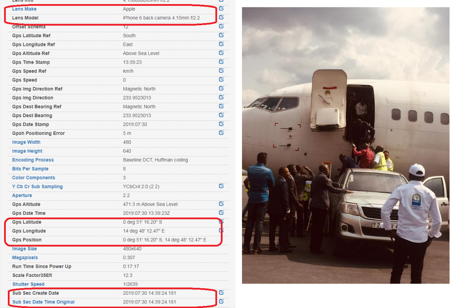The width and height of the screenshot is (455, 308).
Task: Click edit icon next to Gps Date Stamp
Action: point(221,124)
